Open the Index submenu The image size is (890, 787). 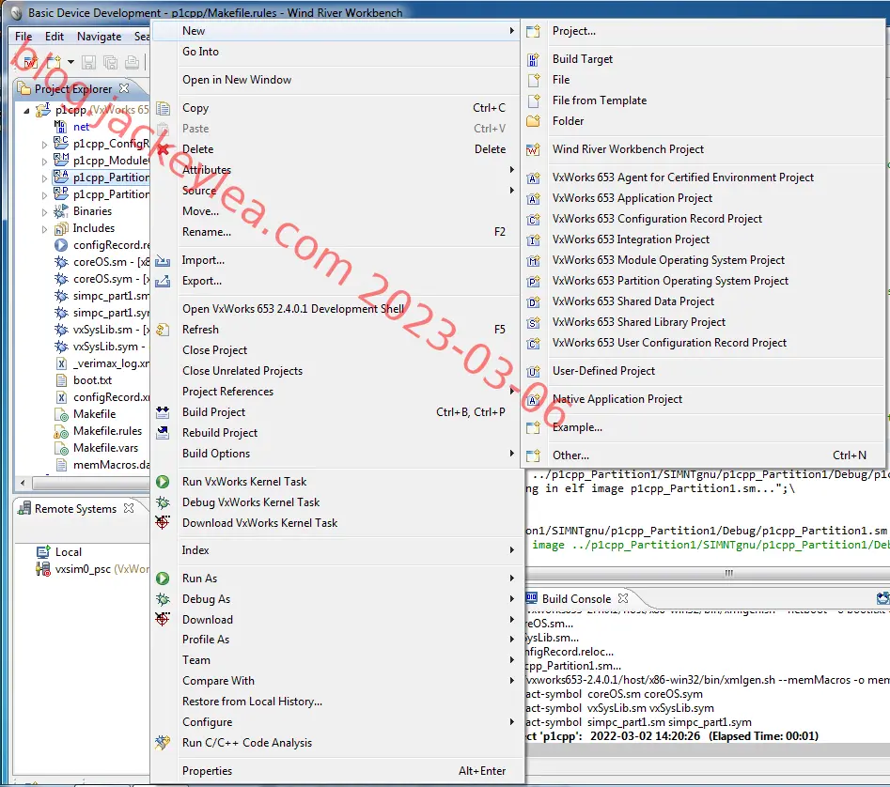tap(348, 550)
